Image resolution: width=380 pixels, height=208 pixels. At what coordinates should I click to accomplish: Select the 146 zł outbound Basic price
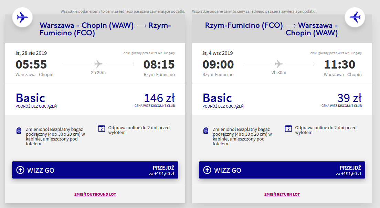[159, 98]
